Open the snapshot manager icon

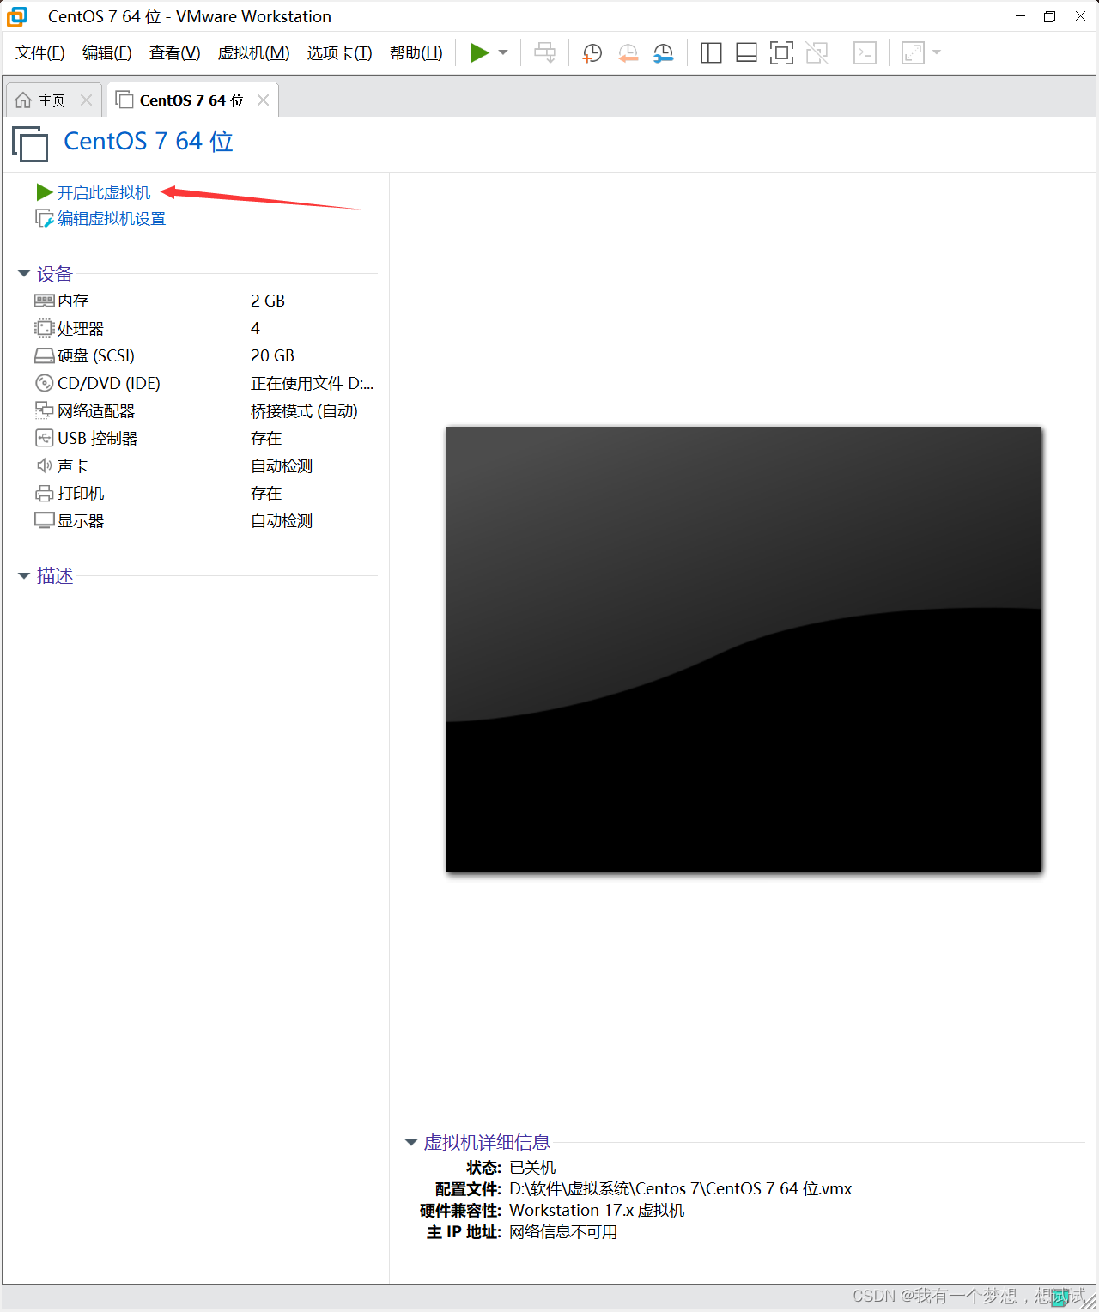(x=664, y=53)
